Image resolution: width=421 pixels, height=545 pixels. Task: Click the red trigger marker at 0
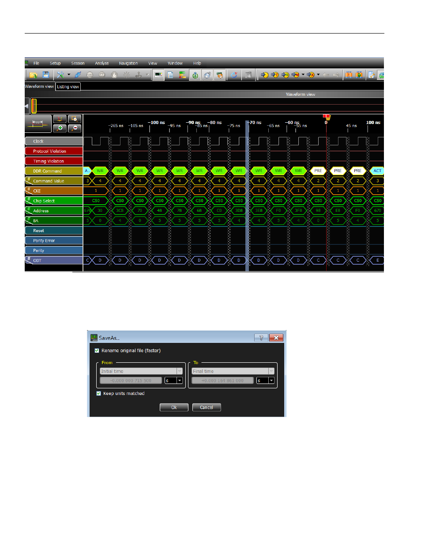point(327,117)
